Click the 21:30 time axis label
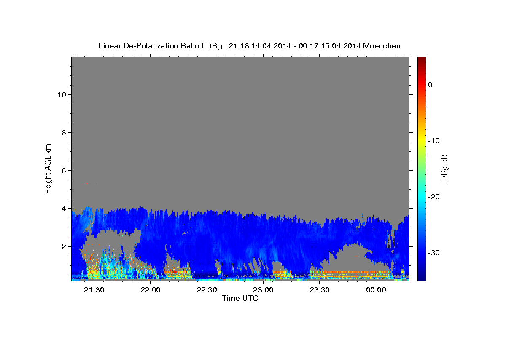The width and height of the screenshot is (506, 337). tap(94, 290)
